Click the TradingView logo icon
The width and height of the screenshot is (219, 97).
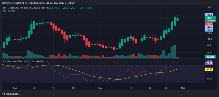pos(4,94)
